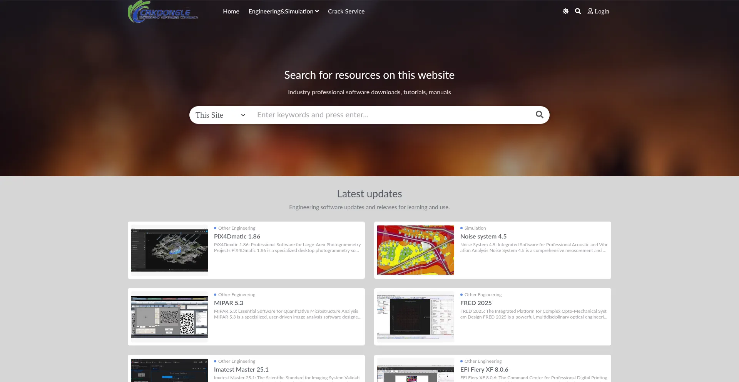Toggle the dark/light theme icon
Image resolution: width=739 pixels, height=382 pixels.
click(x=565, y=12)
